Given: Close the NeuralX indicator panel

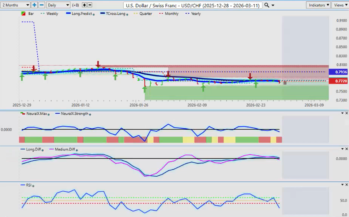Looking at the screenshot, I should tap(346, 113).
